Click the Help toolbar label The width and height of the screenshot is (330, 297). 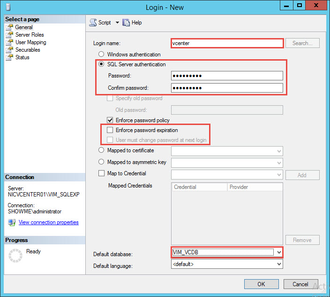coord(136,23)
